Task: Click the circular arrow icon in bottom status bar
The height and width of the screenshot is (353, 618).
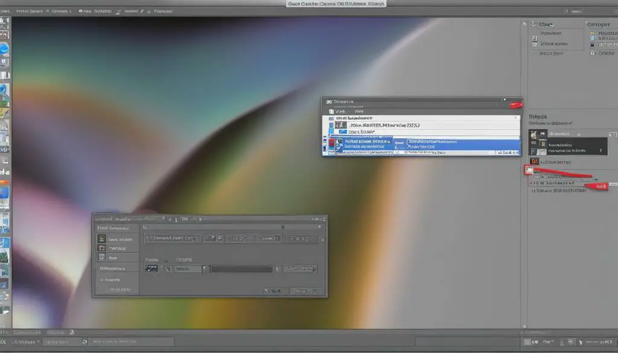Action: click(84, 342)
